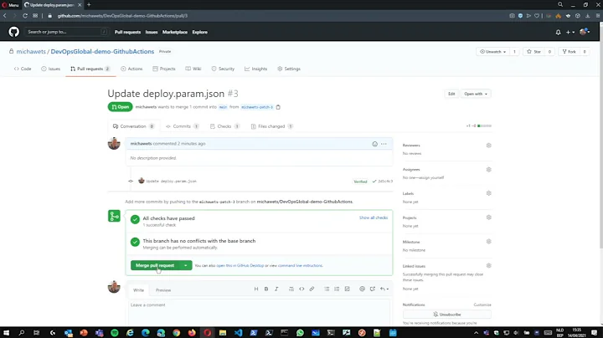Image resolution: width=603 pixels, height=338 pixels.
Task: Insert a link in comment editor
Action: 312,289
